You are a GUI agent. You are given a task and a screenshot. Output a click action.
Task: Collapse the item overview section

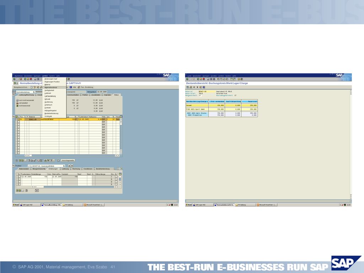pos(14,116)
